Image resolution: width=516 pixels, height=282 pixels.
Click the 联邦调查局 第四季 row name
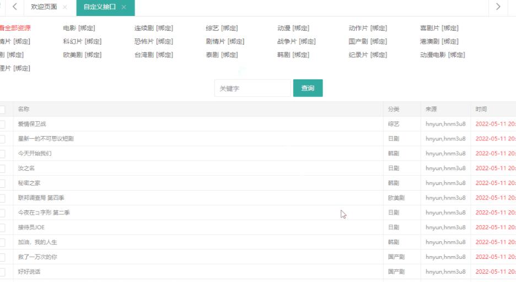tap(41, 198)
